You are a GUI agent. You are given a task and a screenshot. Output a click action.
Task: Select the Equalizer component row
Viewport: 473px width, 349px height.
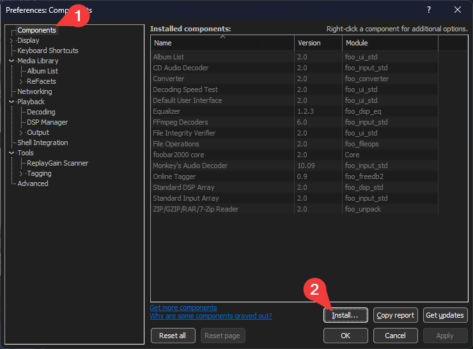(x=167, y=111)
